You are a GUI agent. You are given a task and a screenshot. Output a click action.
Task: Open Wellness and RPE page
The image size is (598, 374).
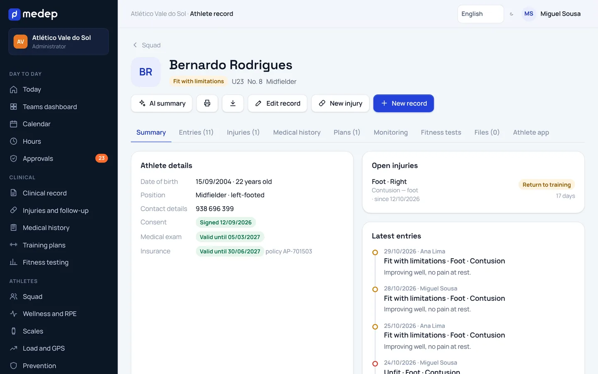59,314
